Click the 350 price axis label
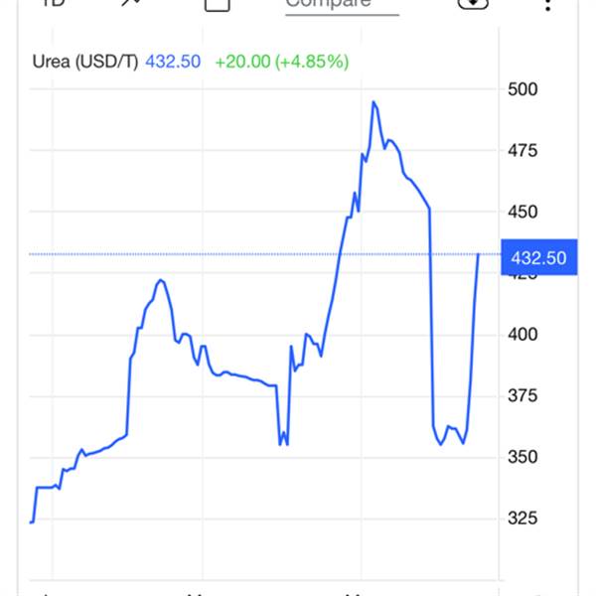 coord(522,457)
